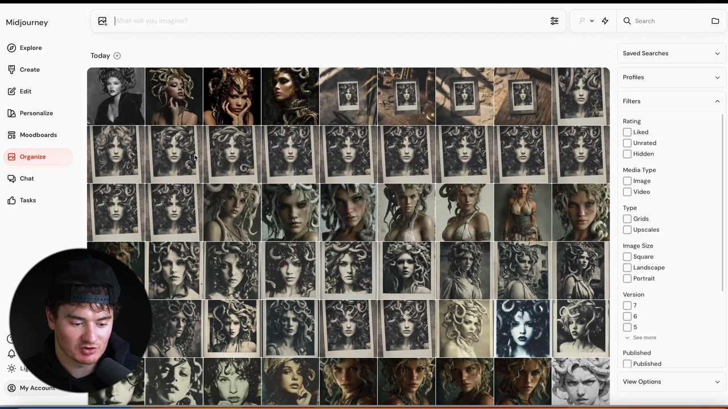Check the version 7 filter
The height and width of the screenshot is (409, 728).
(x=627, y=306)
